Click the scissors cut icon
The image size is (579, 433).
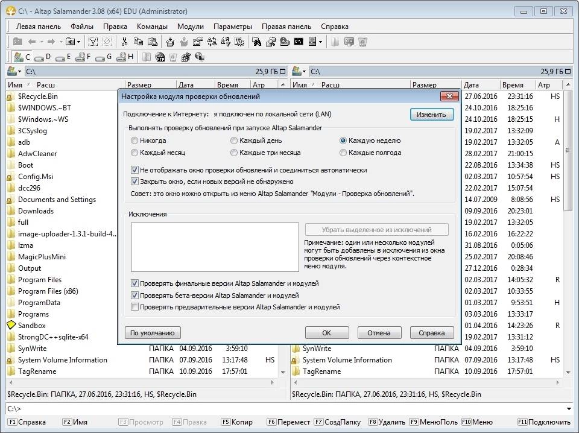124,42
